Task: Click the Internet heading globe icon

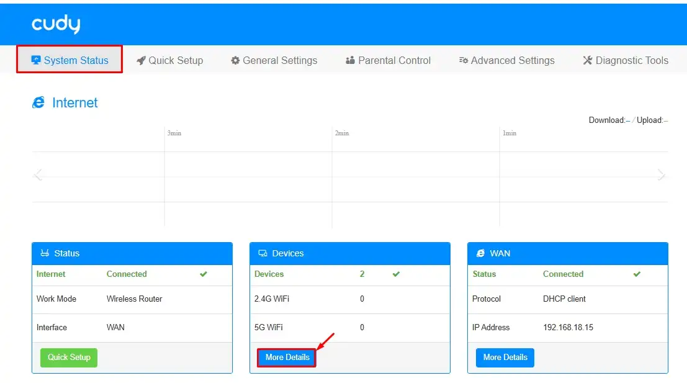Action: (x=38, y=102)
